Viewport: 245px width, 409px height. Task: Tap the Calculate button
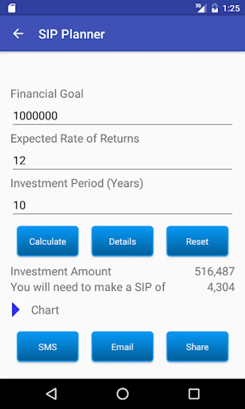(x=48, y=241)
